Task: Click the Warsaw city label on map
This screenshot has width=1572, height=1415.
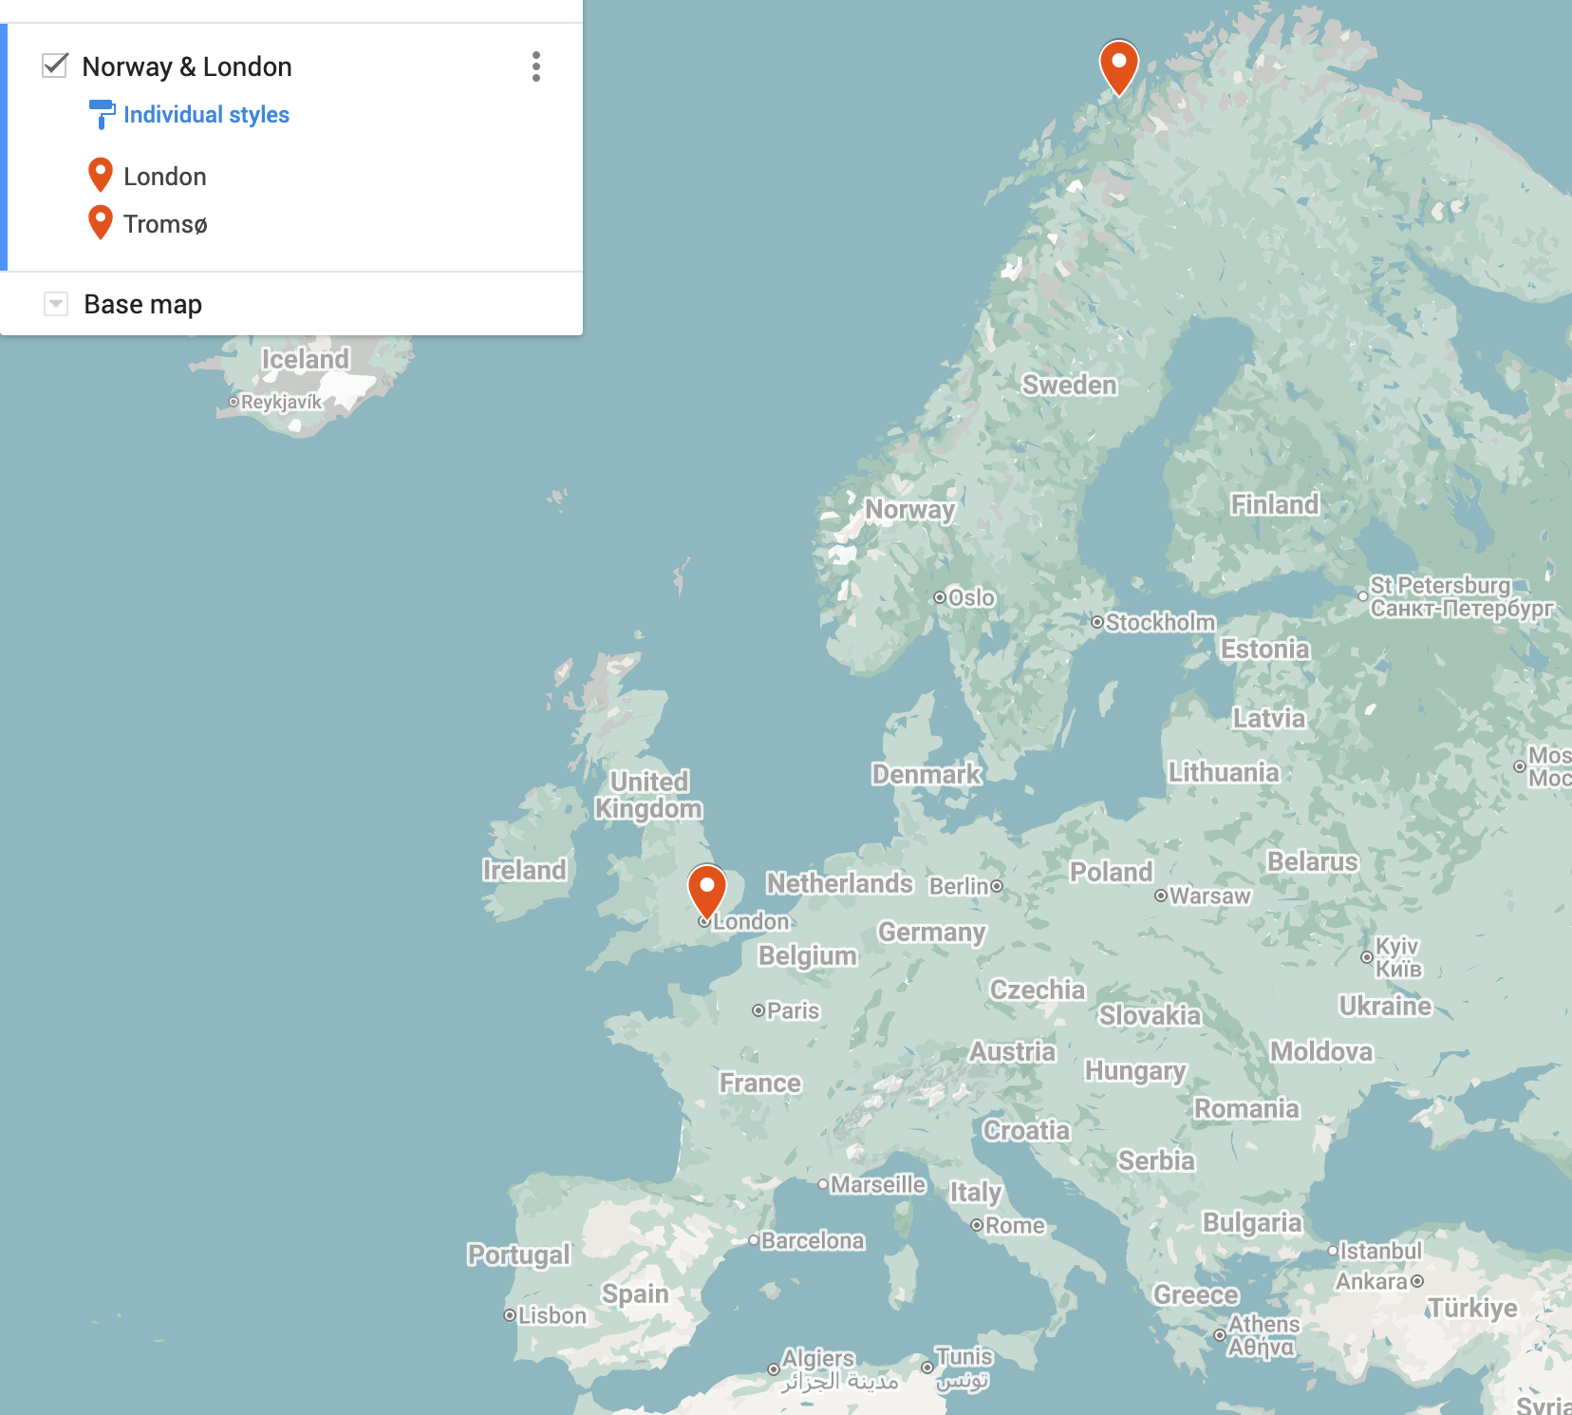Action: [1209, 896]
